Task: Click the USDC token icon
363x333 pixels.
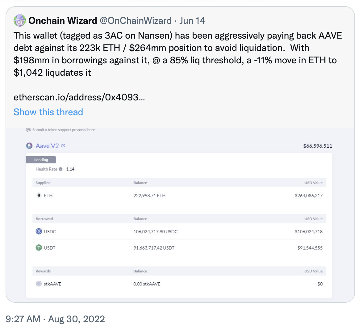Action: pyautogui.click(x=39, y=231)
